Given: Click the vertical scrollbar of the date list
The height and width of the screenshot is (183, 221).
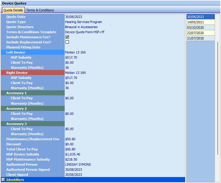Looking at the screenshot, I should pyautogui.click(x=218, y=98).
